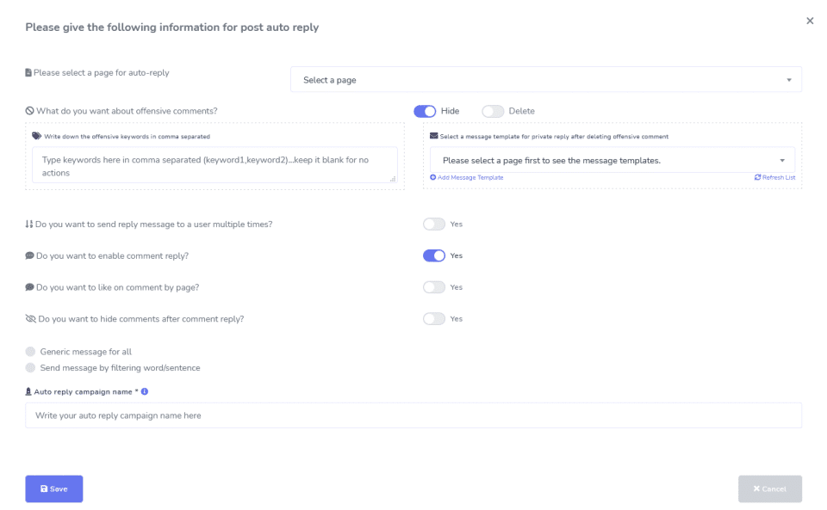Viewport: 827px width, 510px height.
Task: Open the Select a page dropdown
Action: pos(545,80)
